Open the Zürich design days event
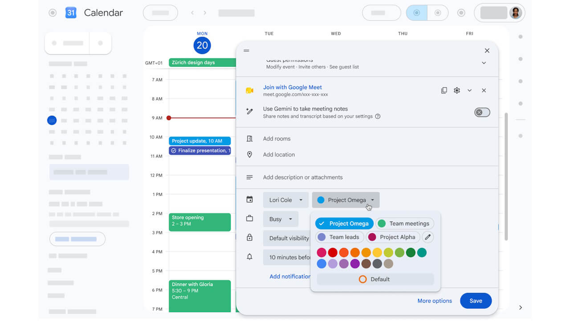 [203, 63]
